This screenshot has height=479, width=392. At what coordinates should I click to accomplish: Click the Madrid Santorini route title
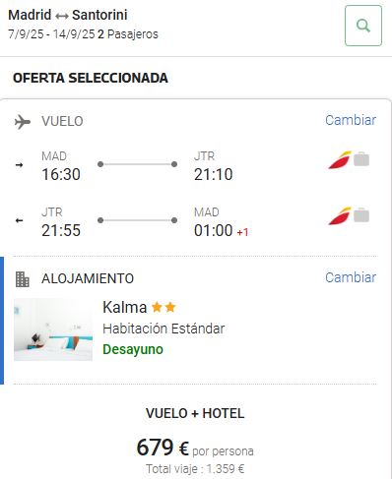tap(68, 15)
